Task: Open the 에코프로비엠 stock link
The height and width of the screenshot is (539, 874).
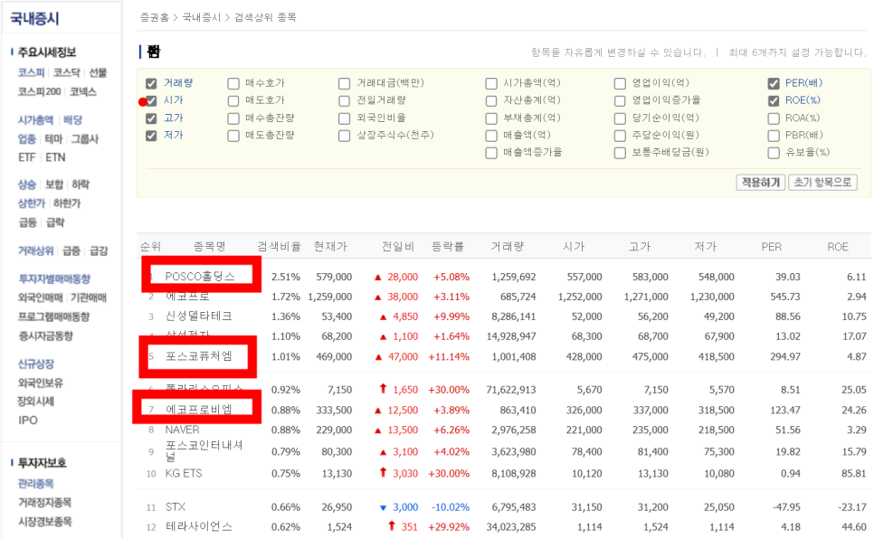Action: pos(198,410)
